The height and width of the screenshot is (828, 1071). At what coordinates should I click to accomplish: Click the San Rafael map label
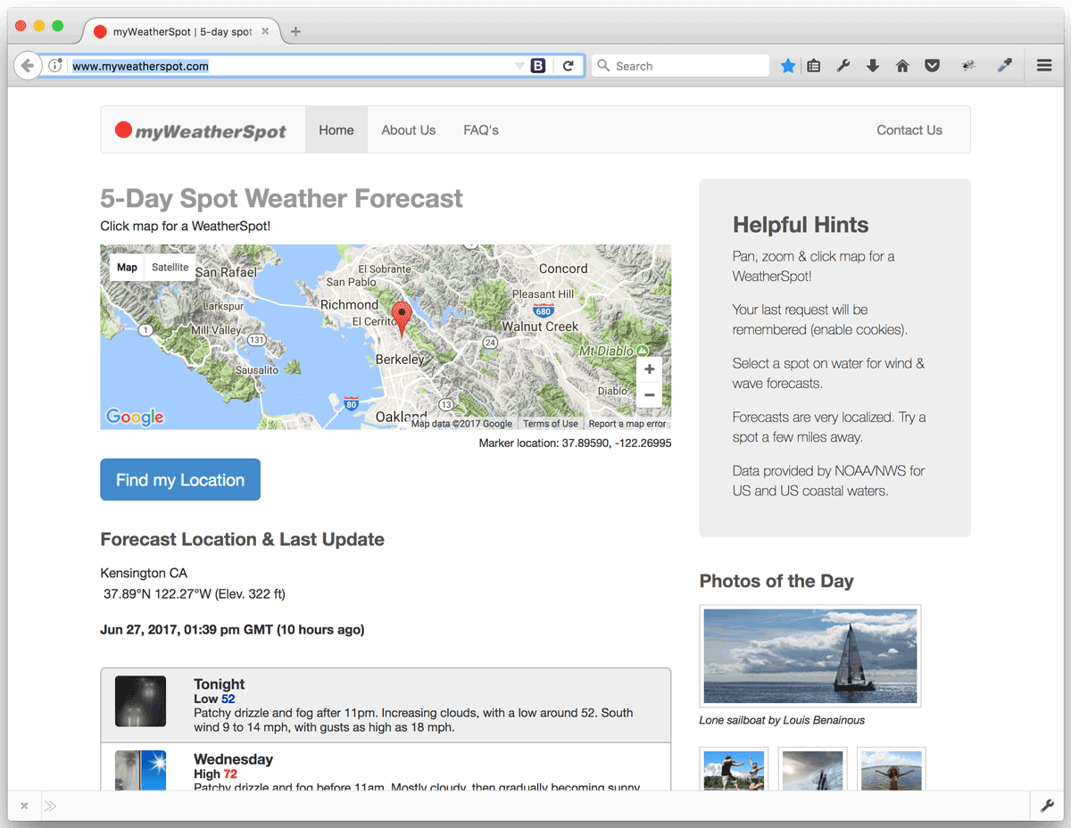coord(226,272)
